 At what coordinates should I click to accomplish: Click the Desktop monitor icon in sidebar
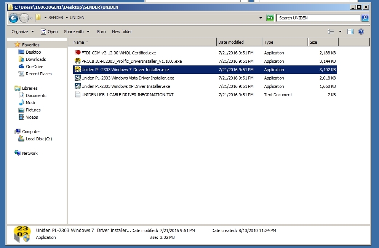(21, 52)
